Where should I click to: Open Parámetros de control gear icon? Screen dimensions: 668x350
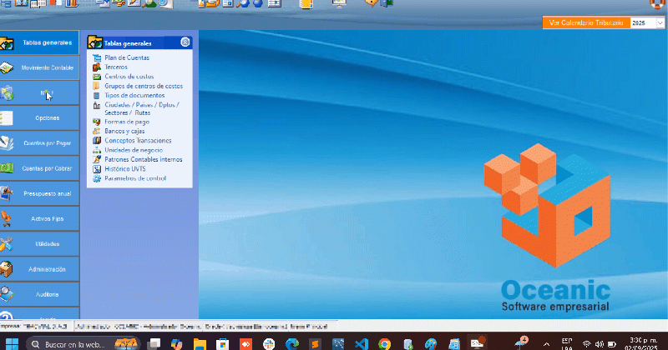tap(97, 178)
